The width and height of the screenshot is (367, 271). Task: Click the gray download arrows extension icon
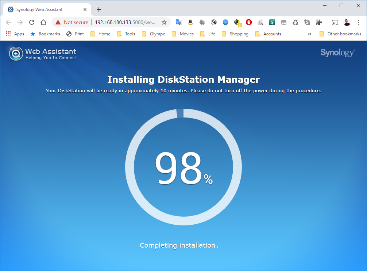point(202,22)
